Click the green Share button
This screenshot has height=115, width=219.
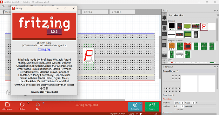point(152,106)
